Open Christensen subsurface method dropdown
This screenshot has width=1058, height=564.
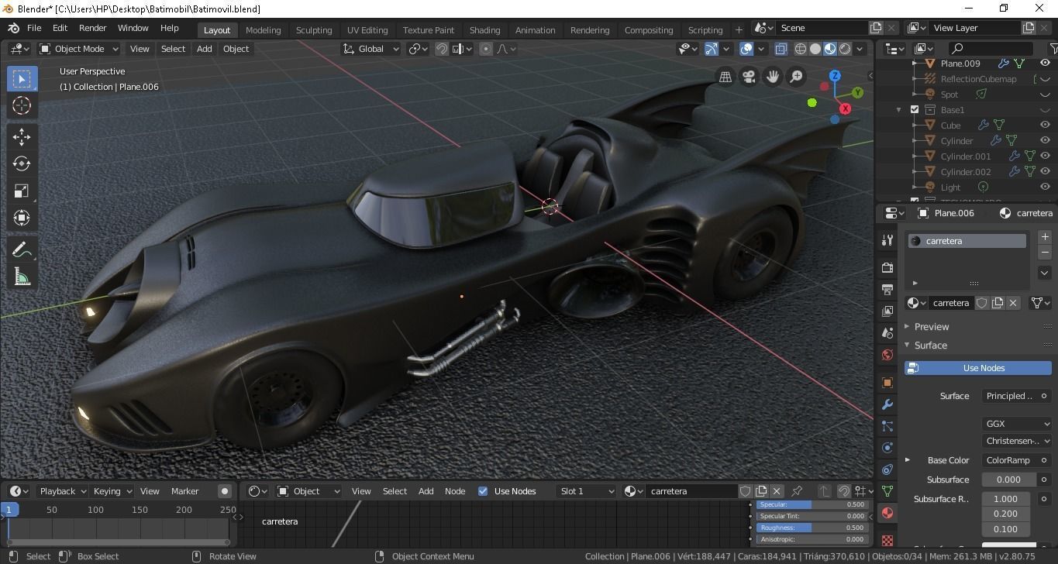1017,441
